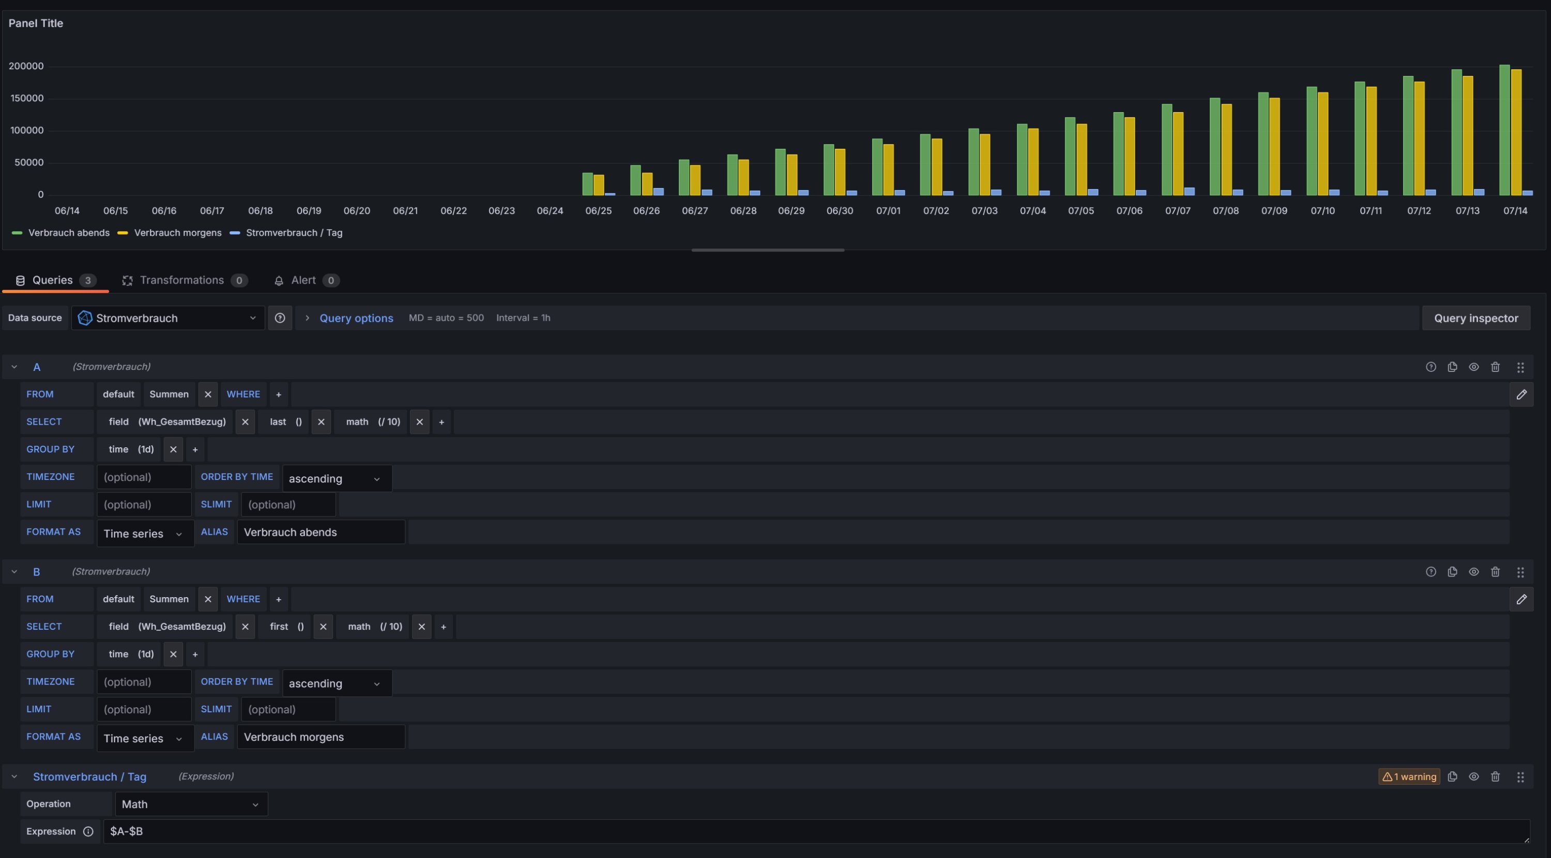Screen dimensions: 1551x858
Task: Hide query B using eye icon
Action: pyautogui.click(x=1474, y=572)
